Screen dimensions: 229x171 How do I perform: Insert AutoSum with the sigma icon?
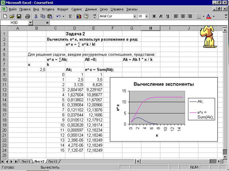point(70,16)
